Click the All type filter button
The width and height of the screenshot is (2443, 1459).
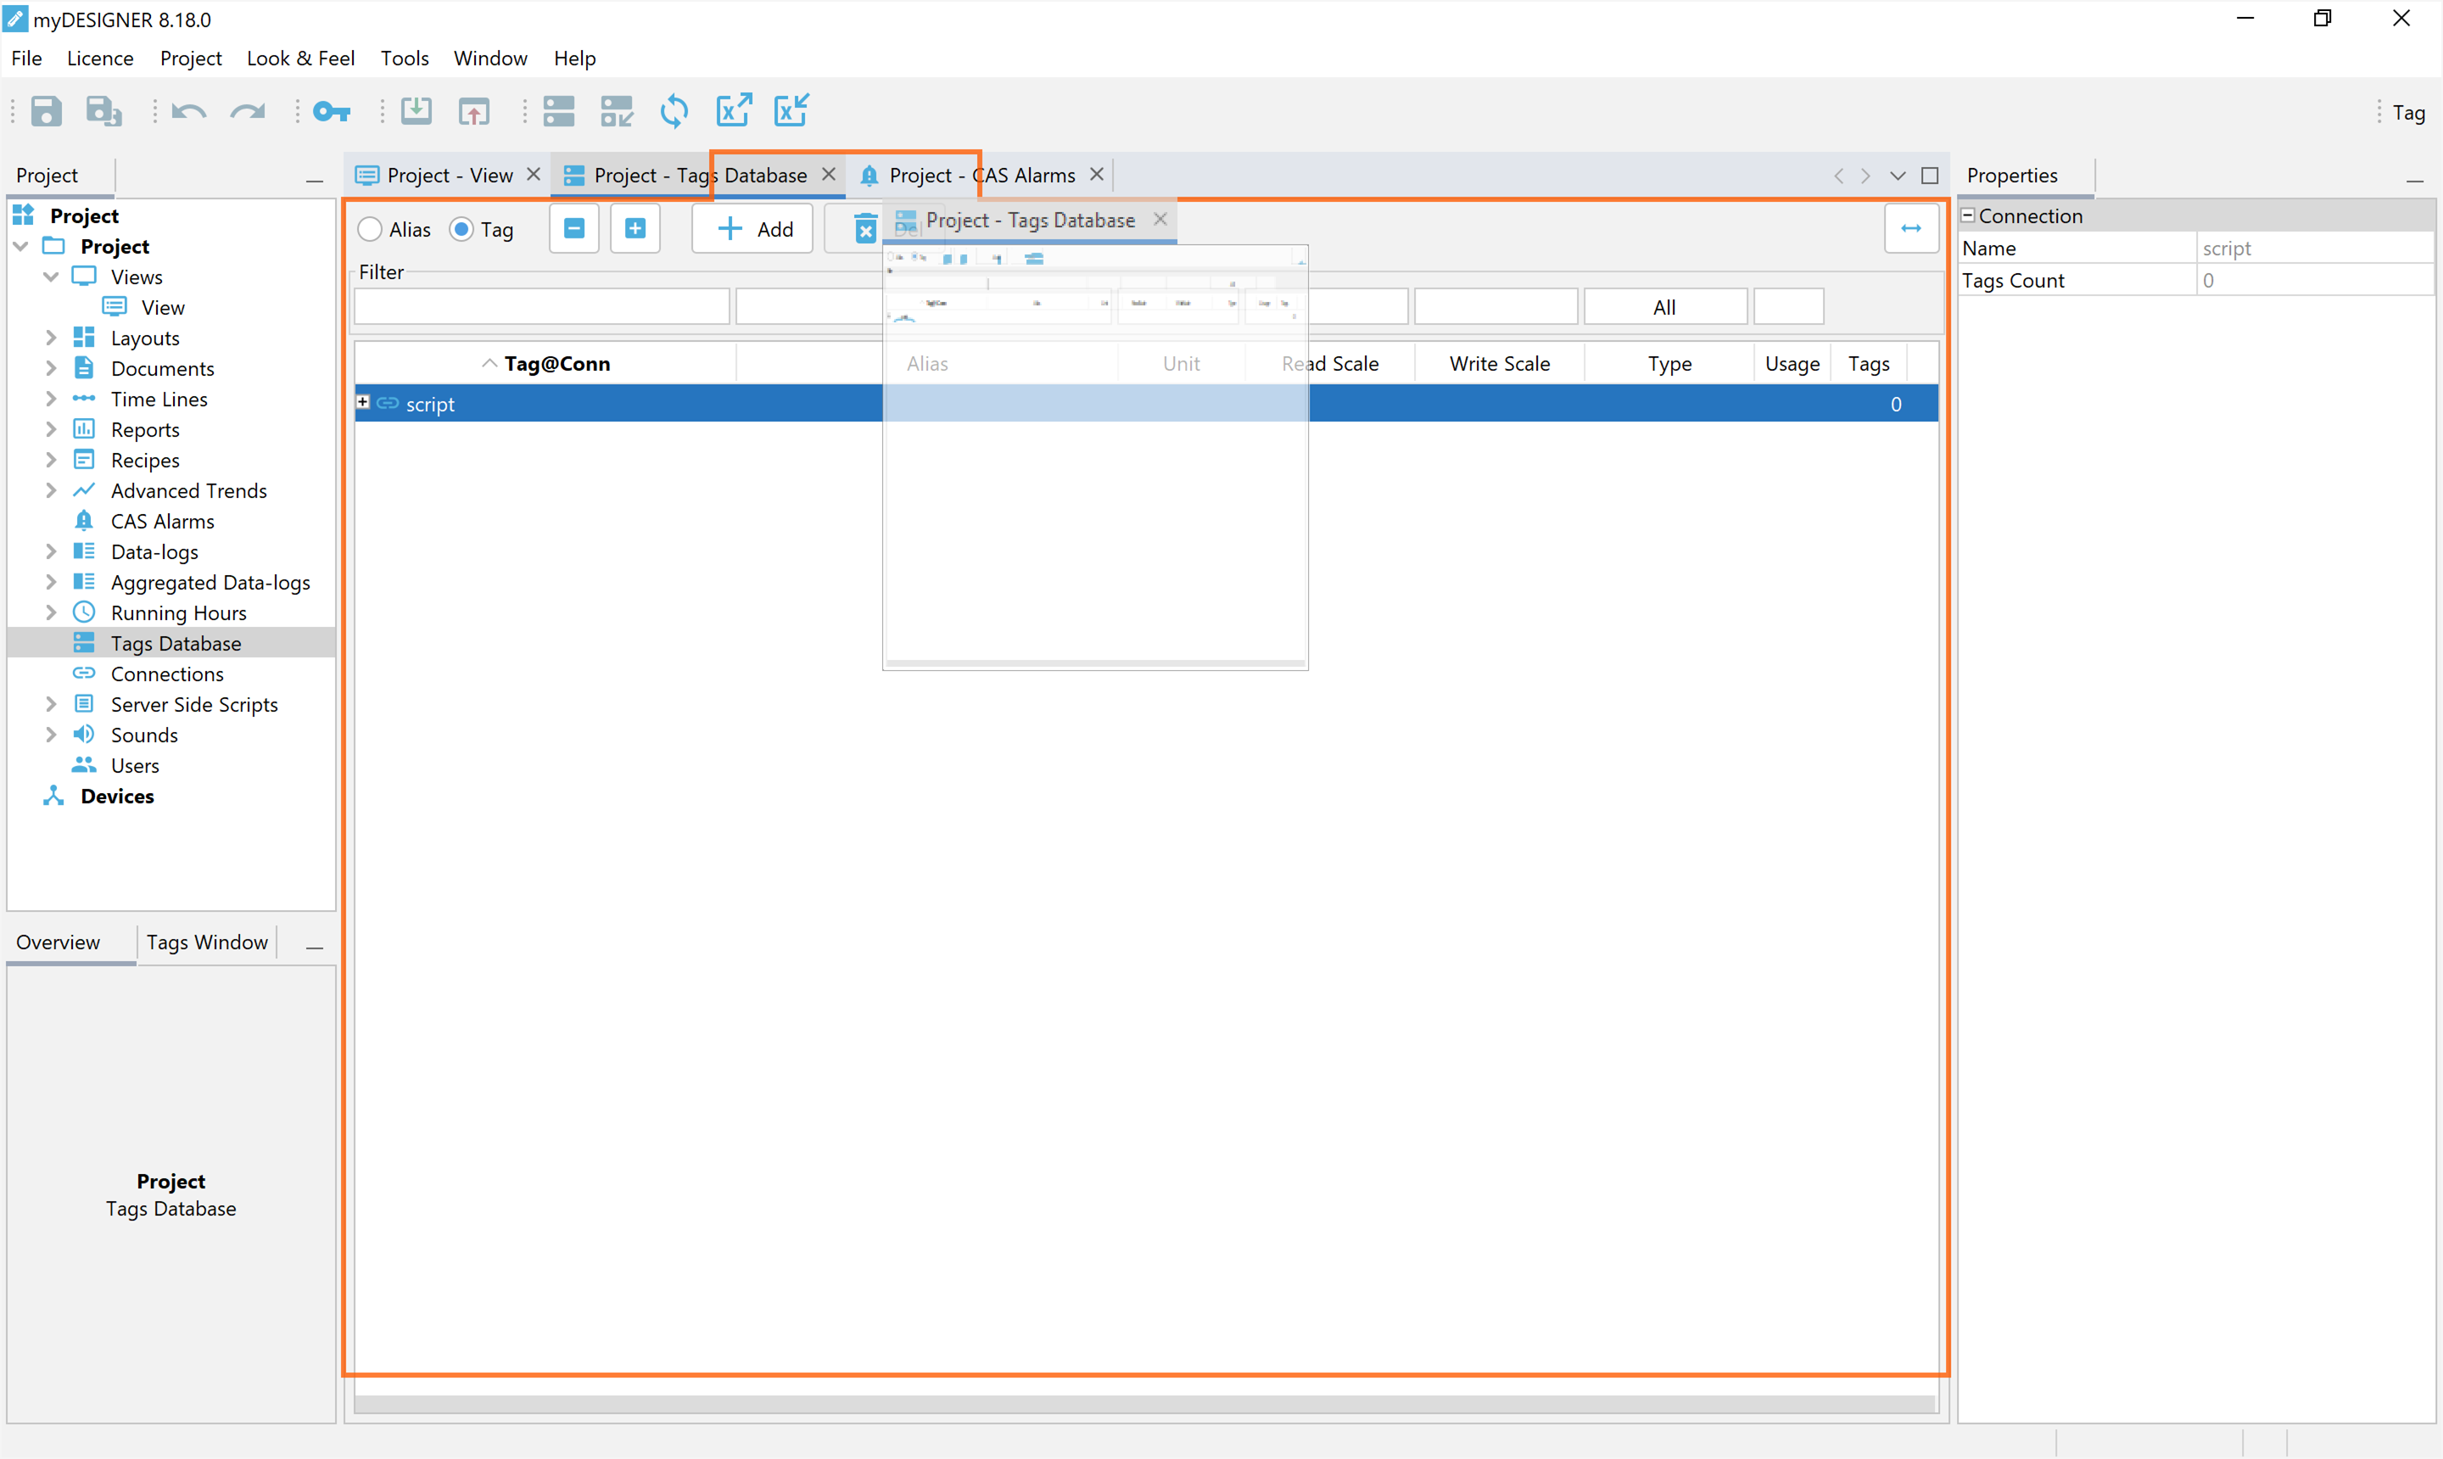tap(1664, 307)
